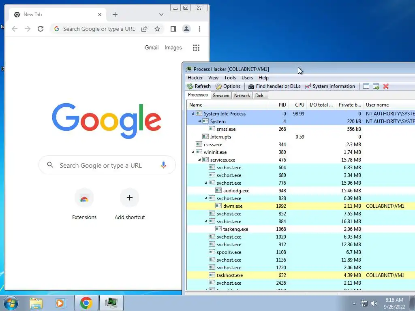Collapse the System process node

pos(199,121)
